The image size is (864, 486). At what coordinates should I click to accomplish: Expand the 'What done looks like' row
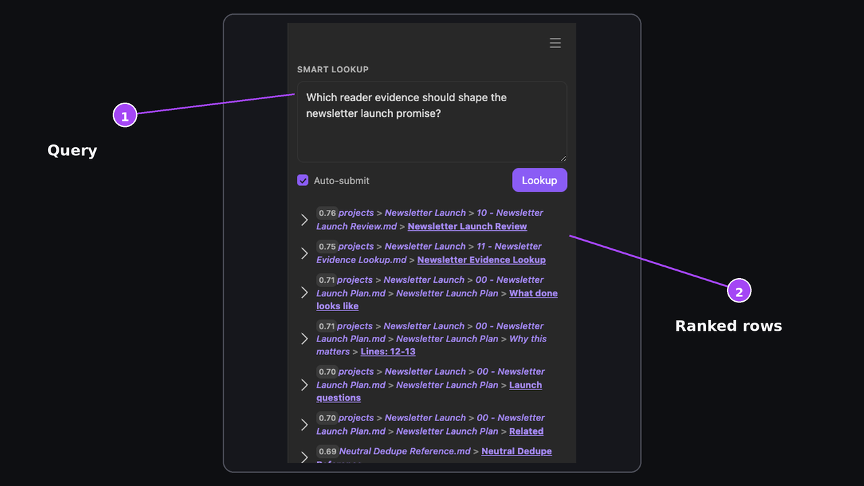304,293
